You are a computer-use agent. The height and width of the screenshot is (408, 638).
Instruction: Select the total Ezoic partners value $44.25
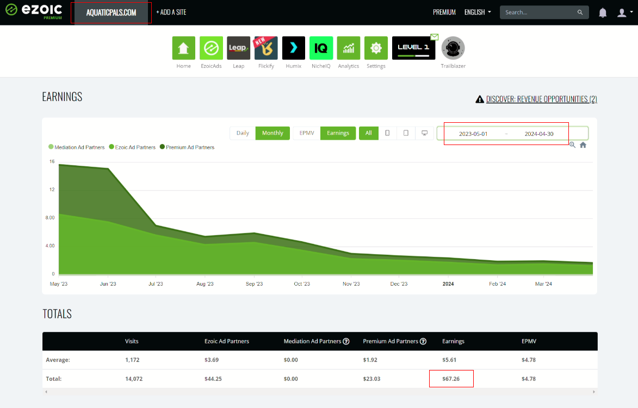point(213,379)
